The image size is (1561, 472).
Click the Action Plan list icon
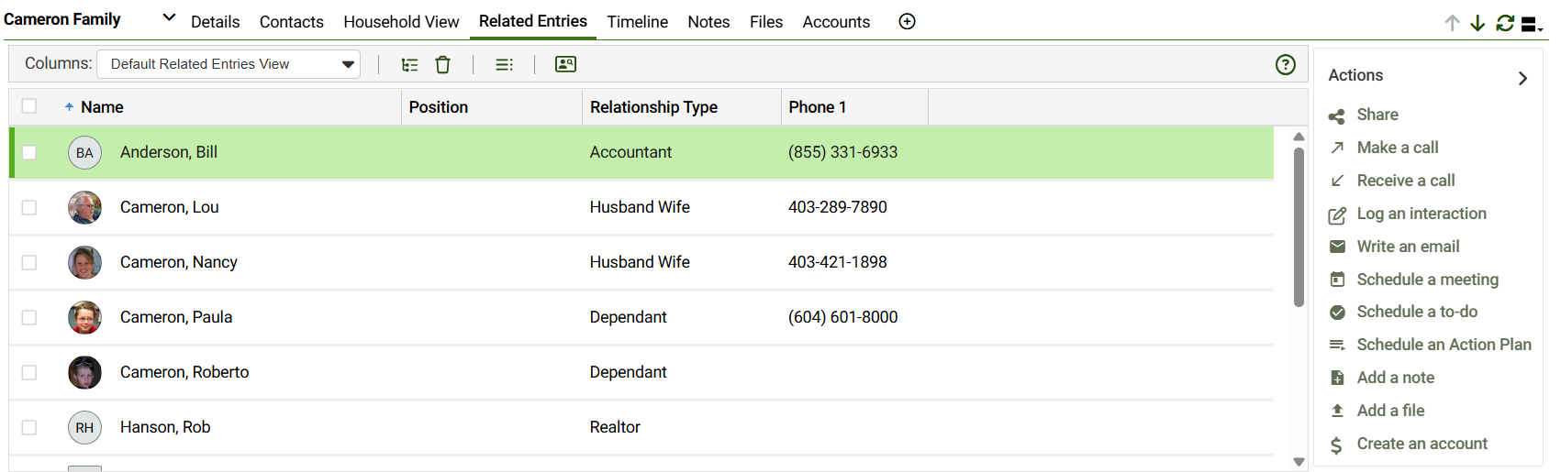[1337, 345]
